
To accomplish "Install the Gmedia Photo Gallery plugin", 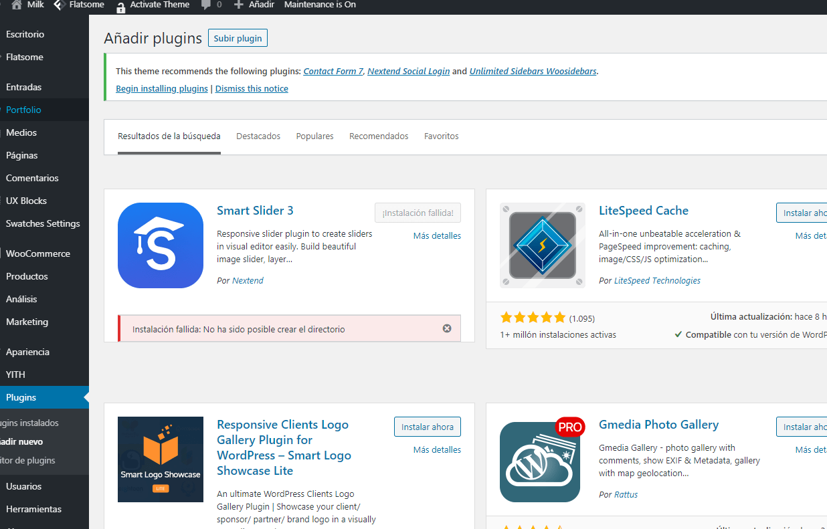I will click(x=802, y=427).
